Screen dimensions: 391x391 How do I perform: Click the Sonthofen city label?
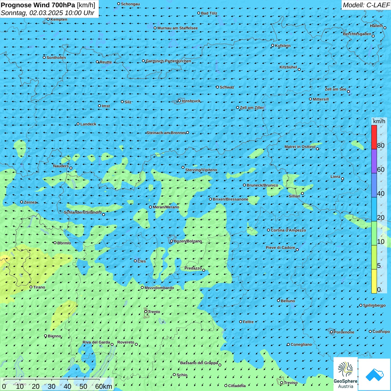56,58
